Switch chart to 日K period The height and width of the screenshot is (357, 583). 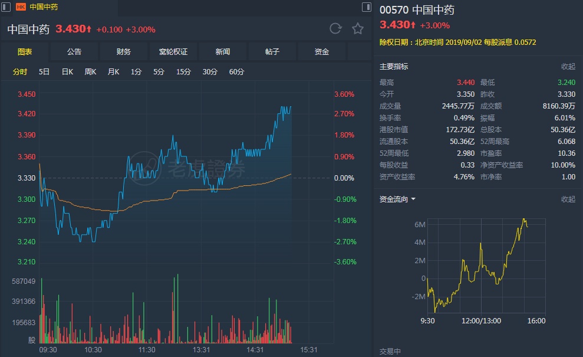[67, 72]
